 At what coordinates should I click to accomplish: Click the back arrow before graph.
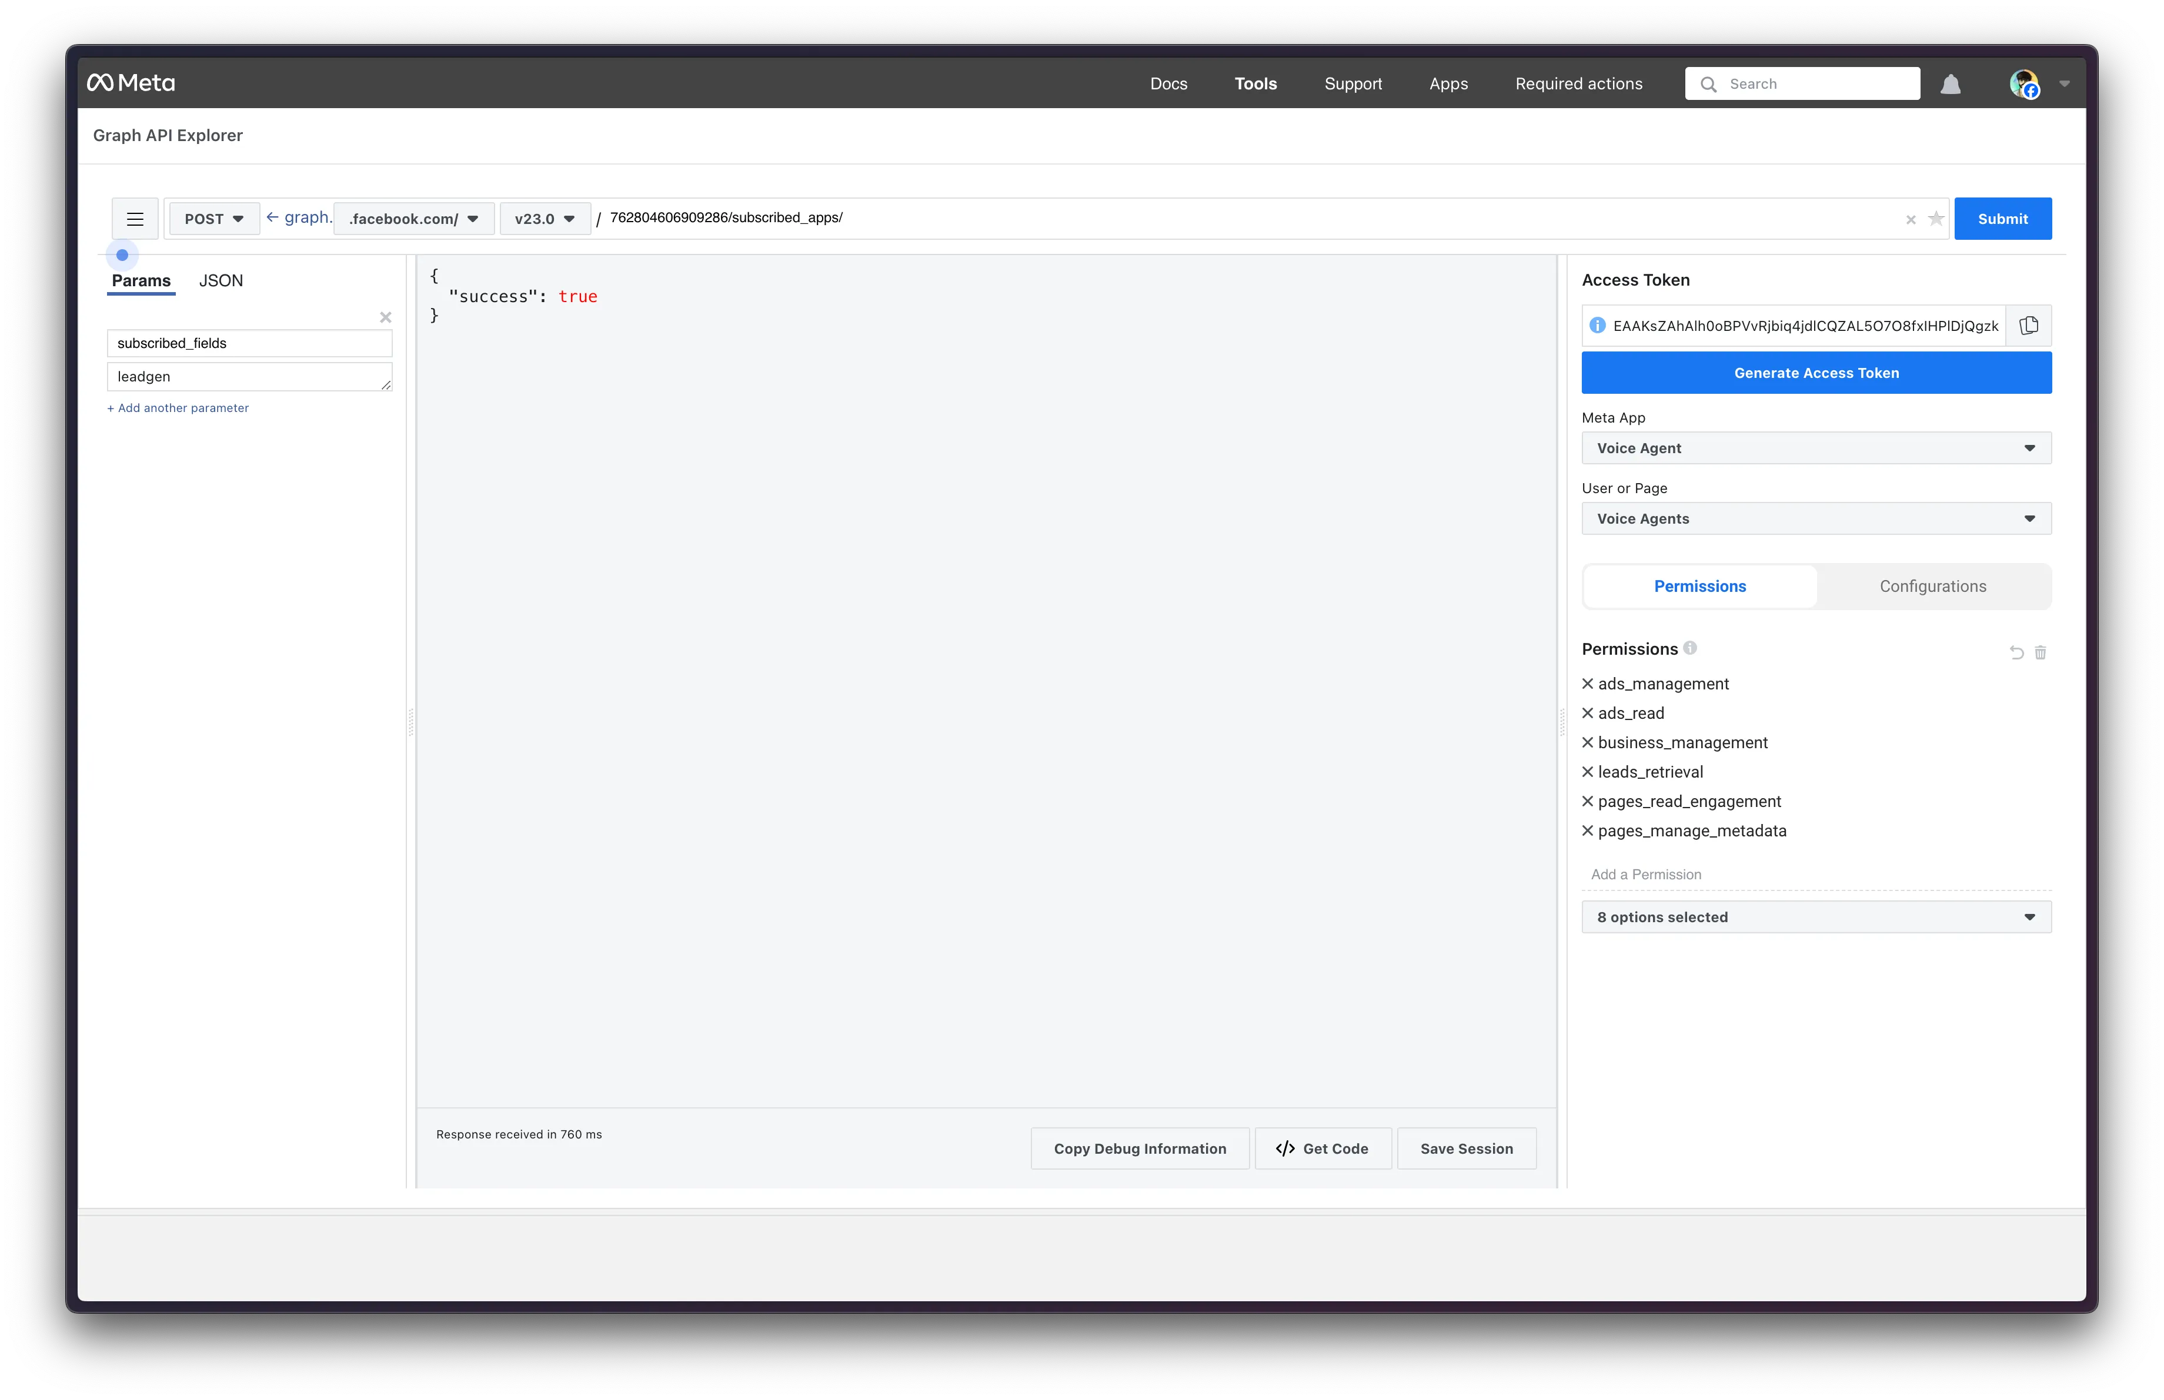[272, 217]
